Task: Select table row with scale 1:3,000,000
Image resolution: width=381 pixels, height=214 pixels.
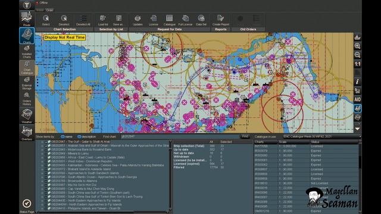Action: (306, 146)
